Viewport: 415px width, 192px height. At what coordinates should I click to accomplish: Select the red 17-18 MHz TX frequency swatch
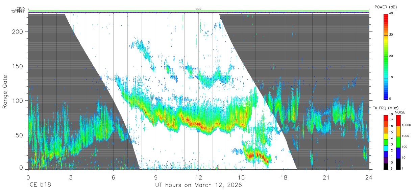coord(386,118)
